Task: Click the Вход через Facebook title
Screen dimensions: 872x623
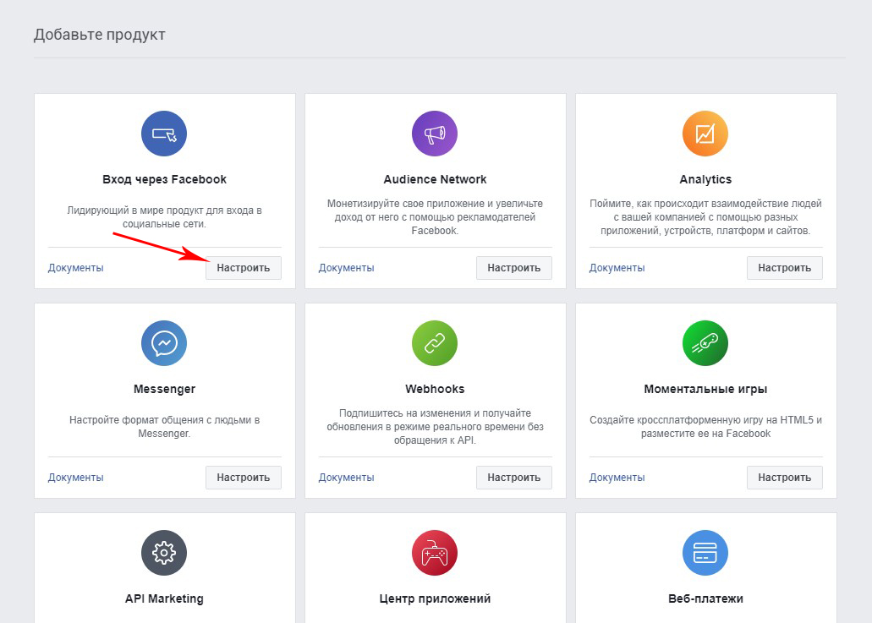Action: pos(164,179)
